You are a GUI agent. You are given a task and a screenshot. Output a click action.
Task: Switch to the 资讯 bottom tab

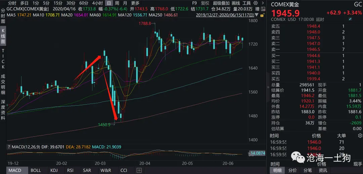pos(323,171)
